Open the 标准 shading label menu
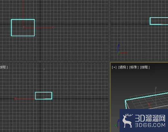 (134, 67)
